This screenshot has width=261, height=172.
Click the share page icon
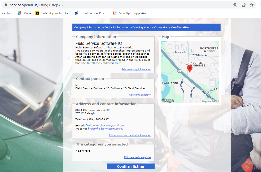(x=243, y=5)
